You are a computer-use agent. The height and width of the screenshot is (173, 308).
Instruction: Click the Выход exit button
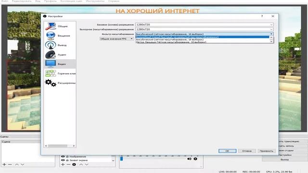pyautogui.click(x=284, y=160)
